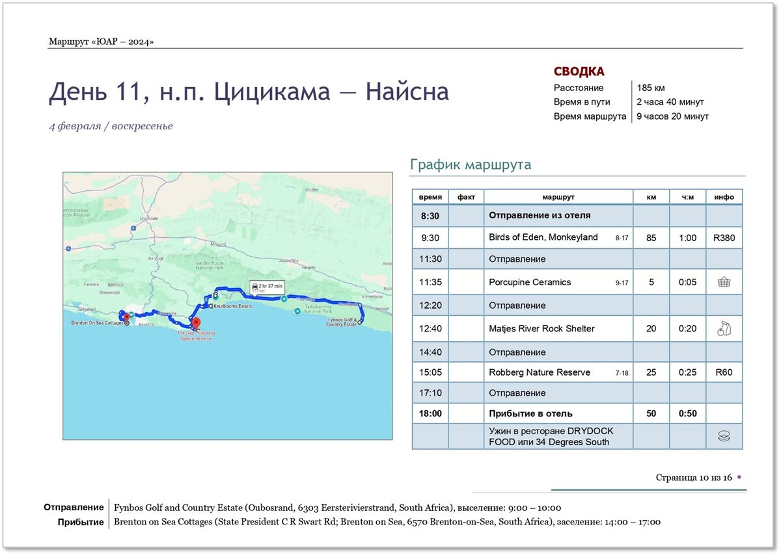Click the км column header
The height and width of the screenshot is (555, 781).
651,197
